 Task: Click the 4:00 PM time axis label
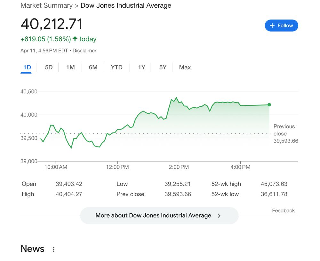click(x=240, y=167)
